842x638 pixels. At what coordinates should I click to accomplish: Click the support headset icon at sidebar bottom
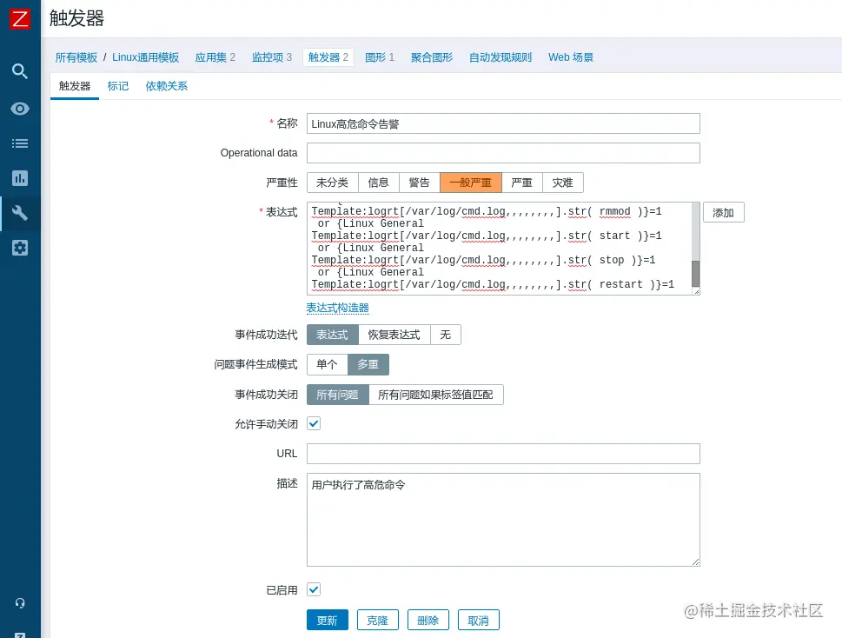click(x=19, y=602)
